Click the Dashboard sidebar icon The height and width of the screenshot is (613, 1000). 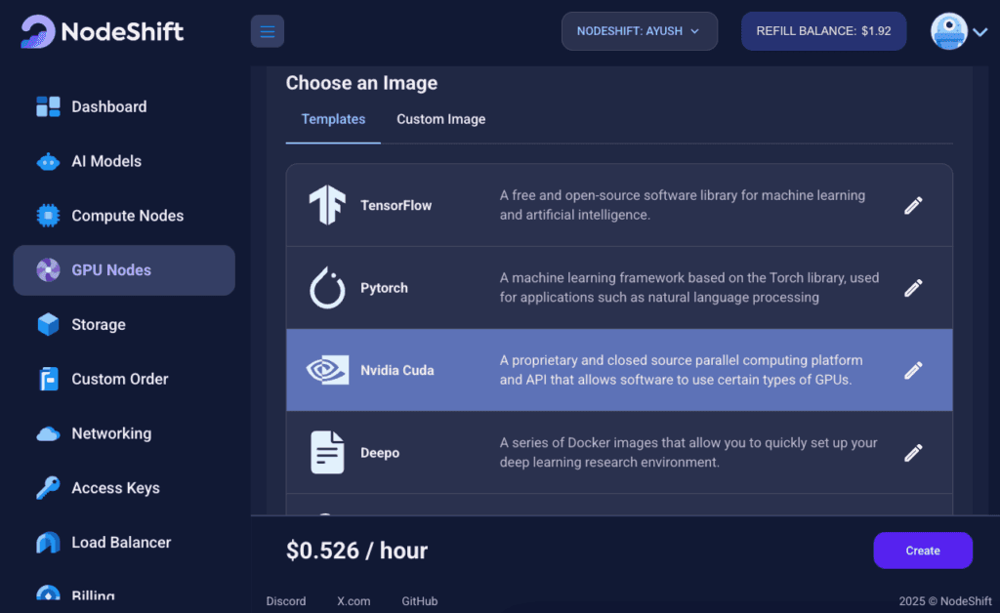coord(48,106)
